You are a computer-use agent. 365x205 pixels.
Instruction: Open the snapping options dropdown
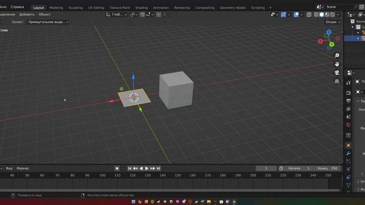click(x=149, y=15)
